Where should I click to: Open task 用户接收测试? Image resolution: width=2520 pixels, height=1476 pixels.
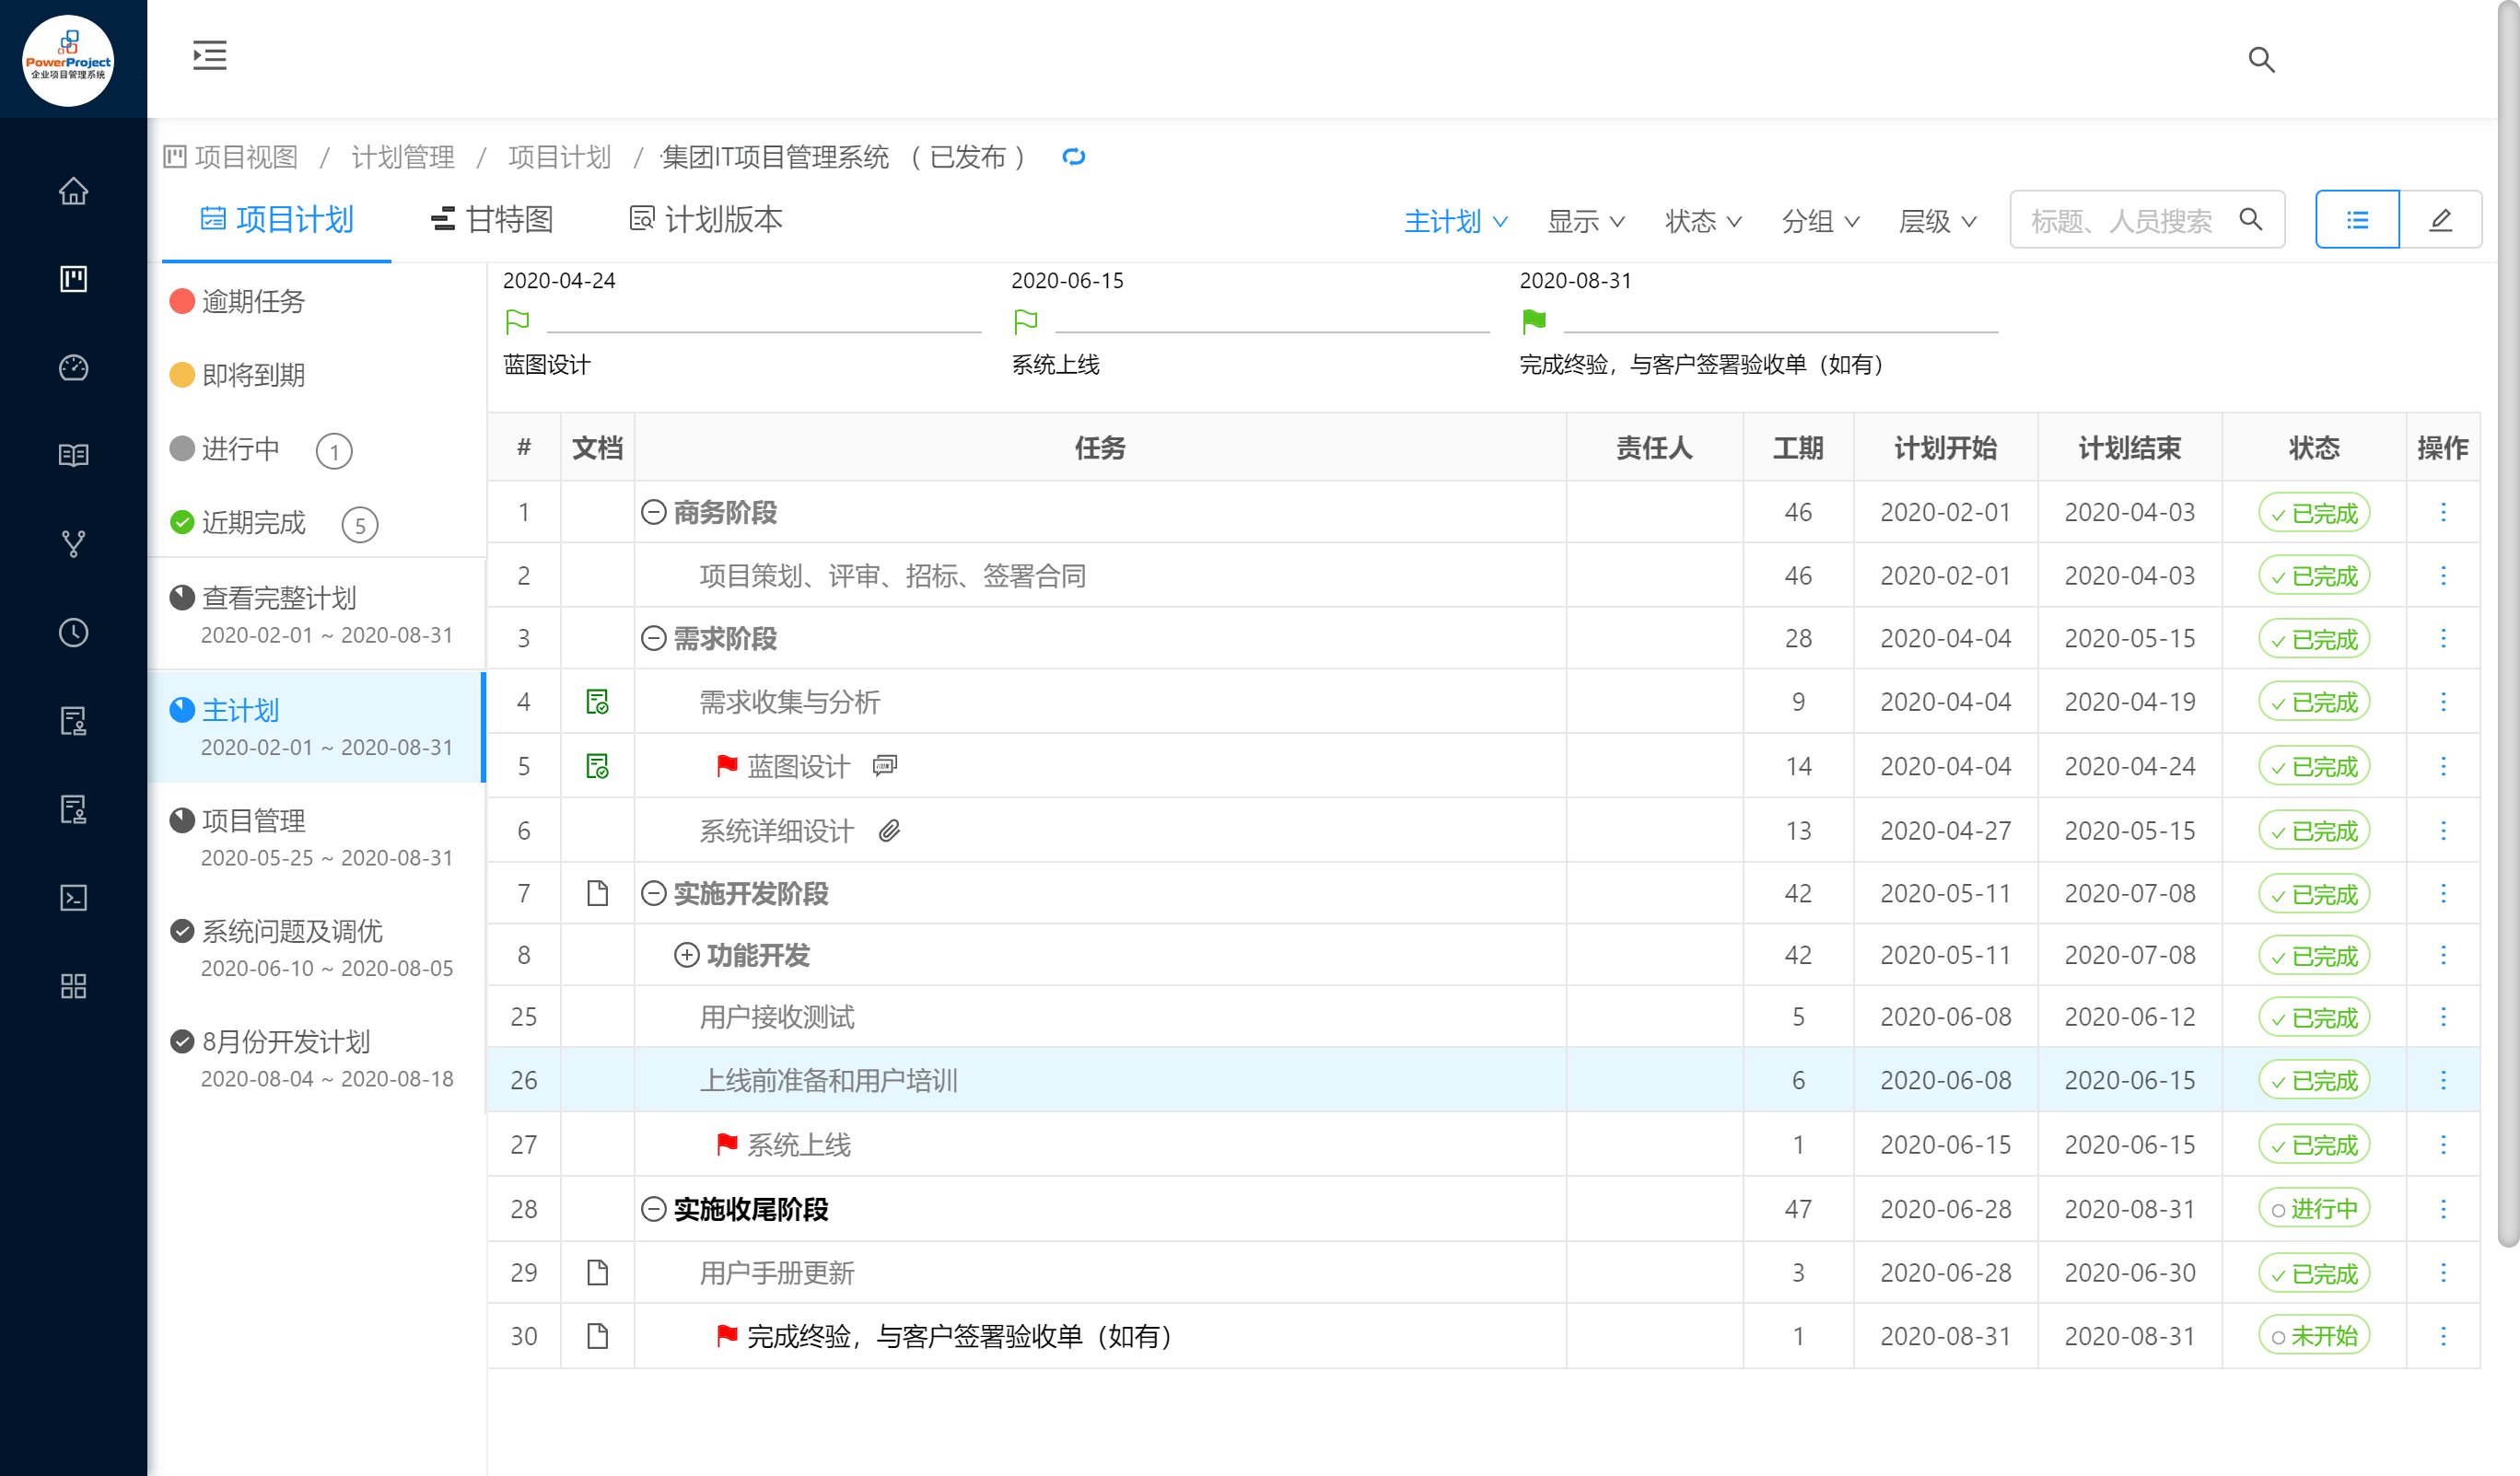click(776, 1017)
